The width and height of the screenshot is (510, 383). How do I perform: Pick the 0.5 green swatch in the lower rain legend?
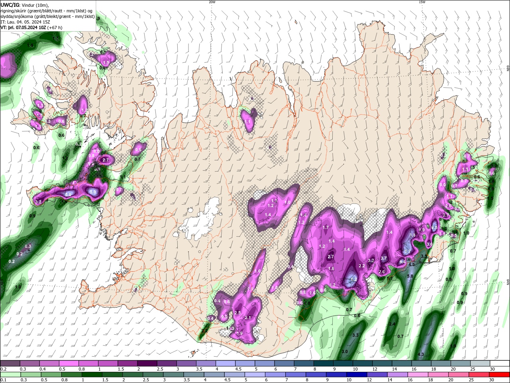pos(51,375)
